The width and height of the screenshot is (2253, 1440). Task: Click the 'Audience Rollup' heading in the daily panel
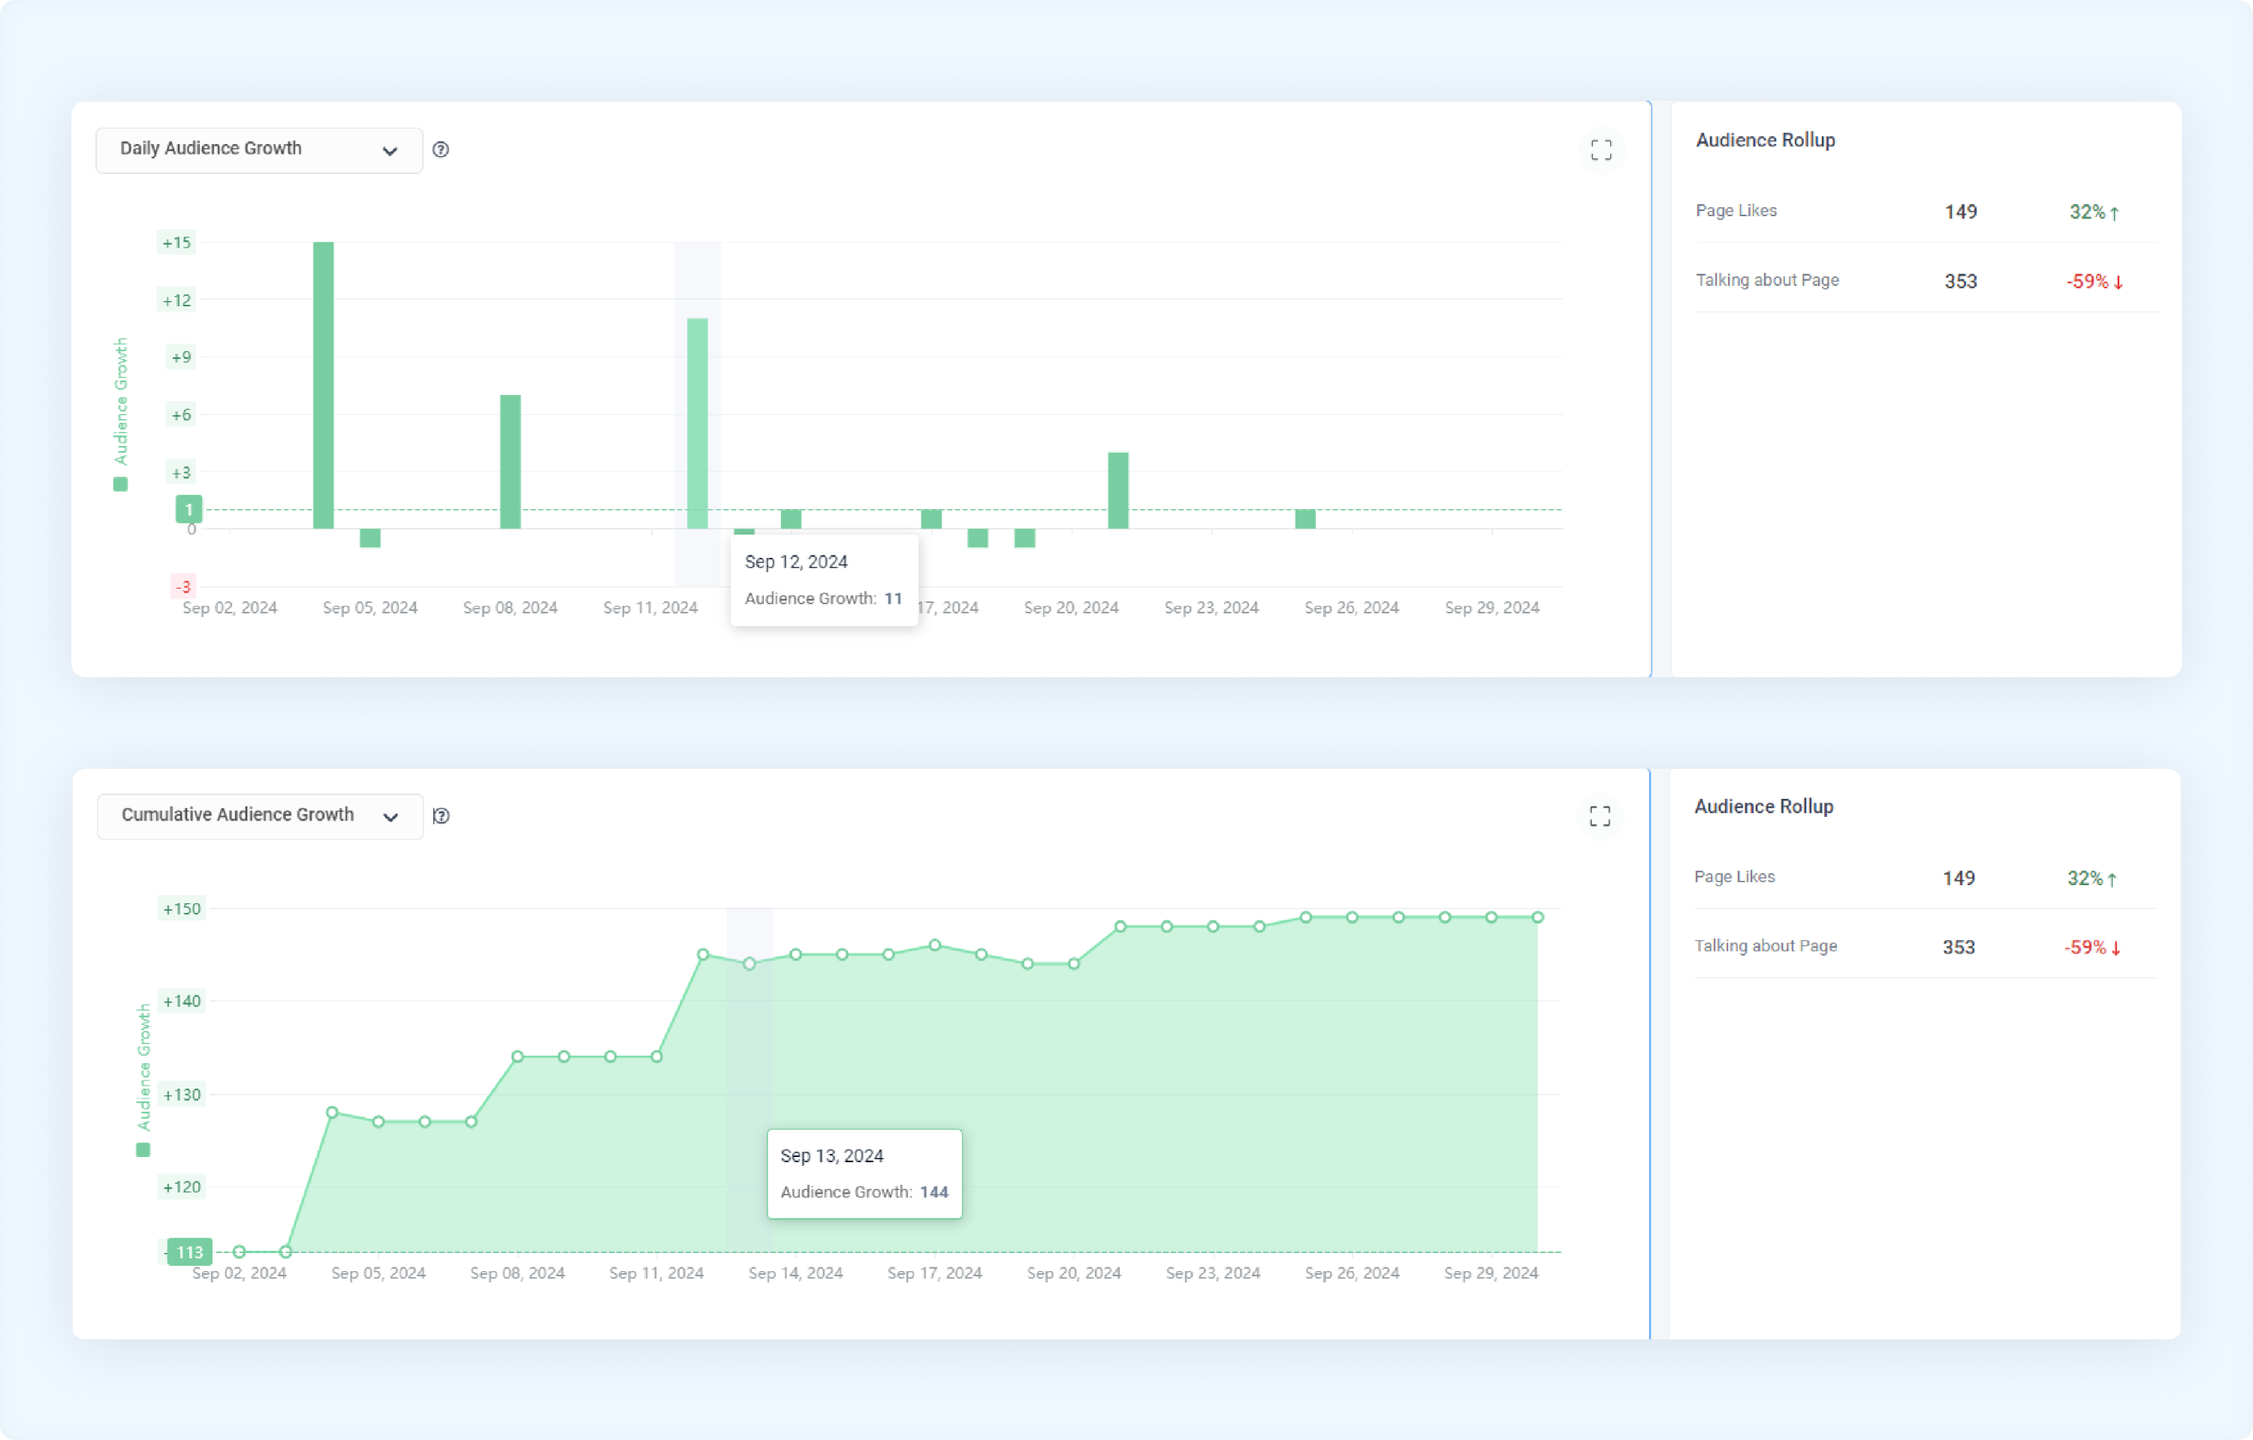pos(1766,140)
